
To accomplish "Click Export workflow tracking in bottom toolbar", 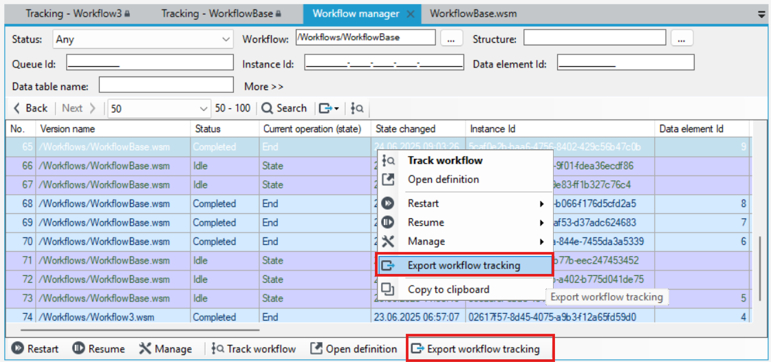I will point(475,349).
